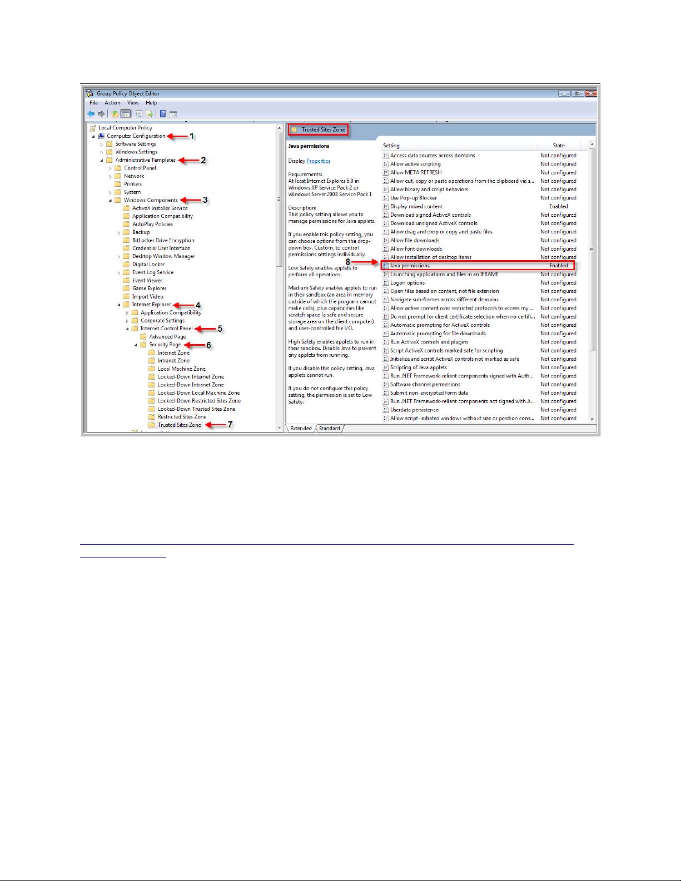
Task: Sort by the State column header
Action: pyautogui.click(x=559, y=146)
